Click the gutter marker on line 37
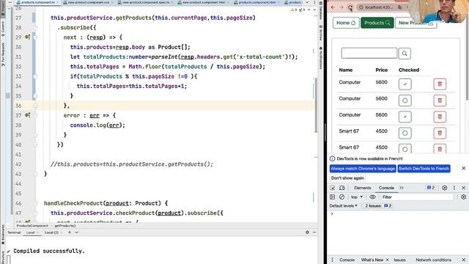This screenshot has height=264, width=469. (27, 115)
